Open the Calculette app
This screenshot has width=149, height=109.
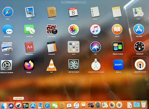pos(51,47)
